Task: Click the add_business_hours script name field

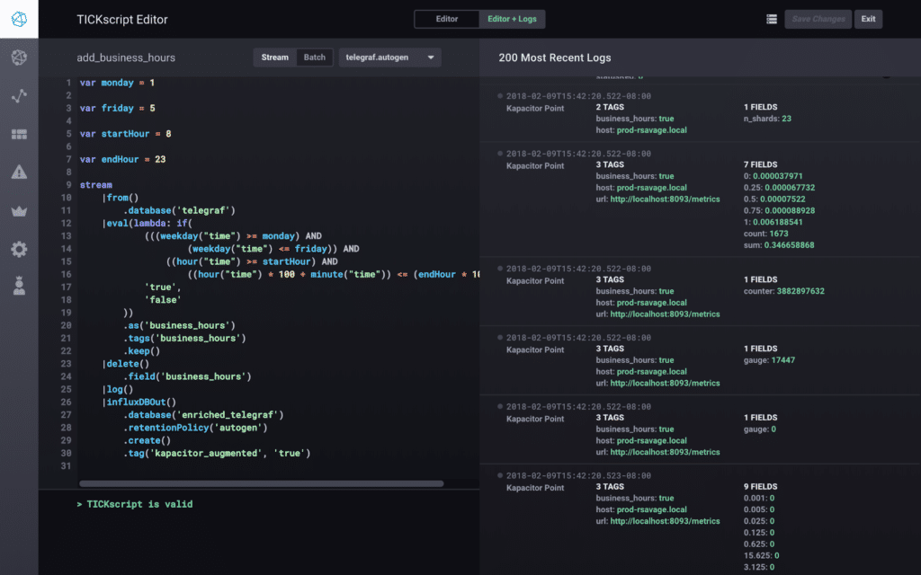Action: tap(126, 57)
